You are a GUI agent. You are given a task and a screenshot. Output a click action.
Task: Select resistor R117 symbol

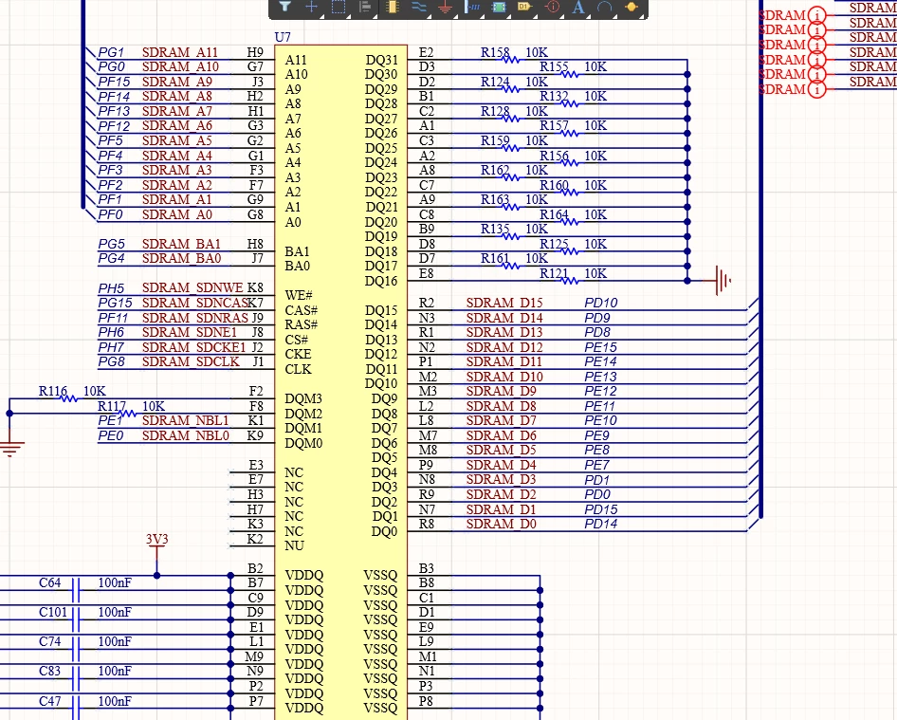(x=128, y=413)
